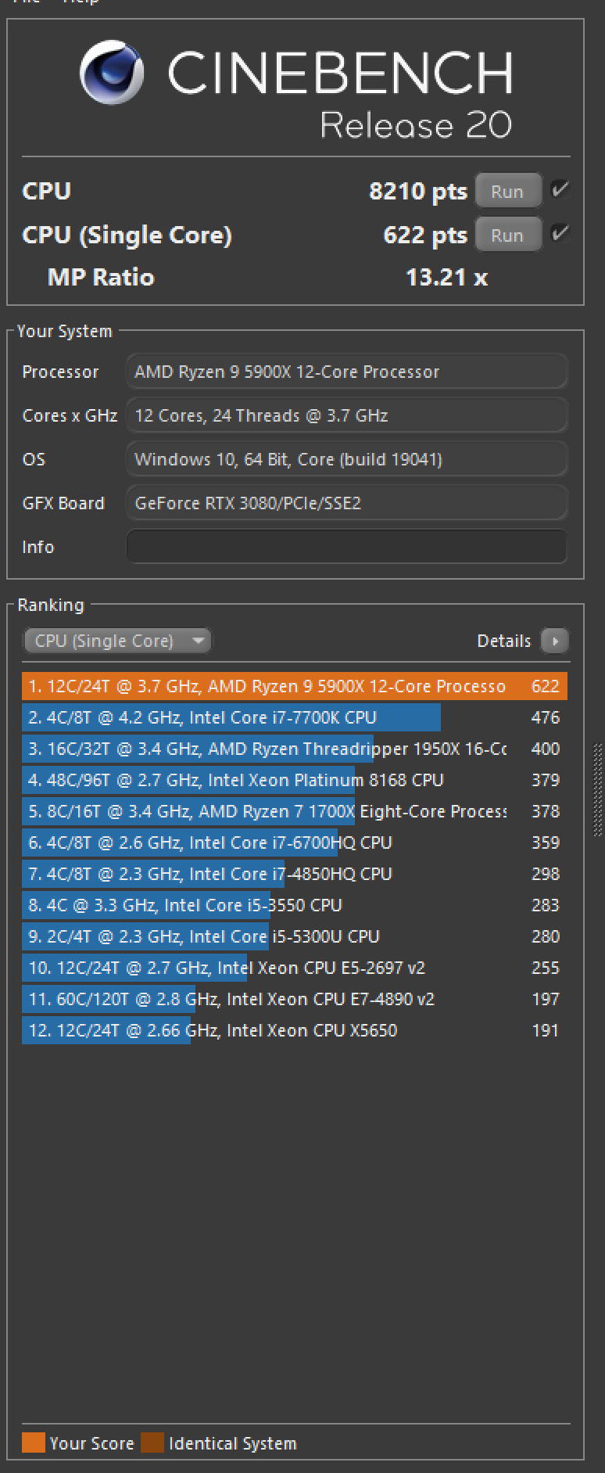This screenshot has height=1473, width=605.
Task: Select the OS field showing Windows 10
Action: click(x=346, y=459)
